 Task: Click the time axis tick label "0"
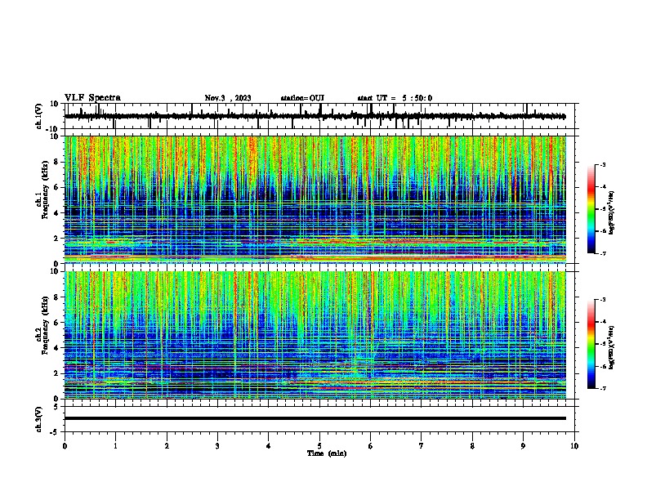(65, 446)
